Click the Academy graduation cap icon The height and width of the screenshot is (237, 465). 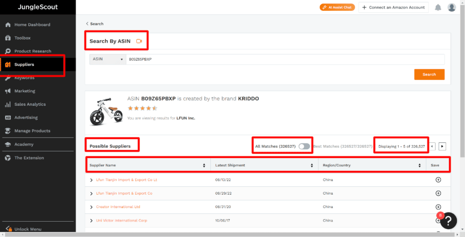(8, 144)
